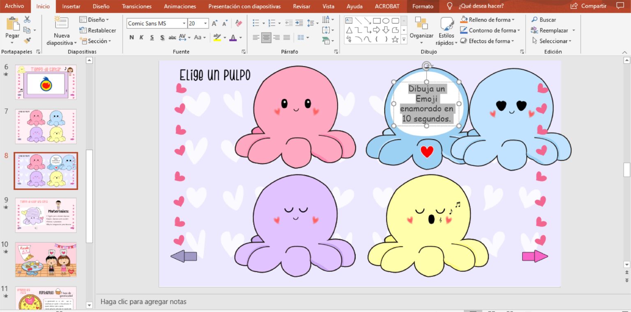Click the Nueva diapositiva icon

(x=62, y=23)
